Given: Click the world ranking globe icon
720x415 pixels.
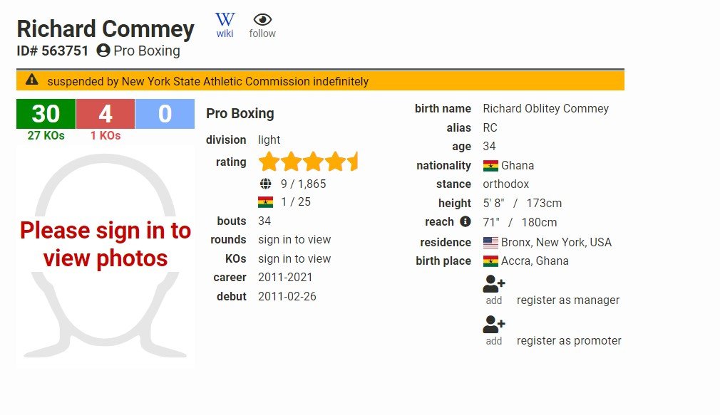Looking at the screenshot, I should click(266, 184).
